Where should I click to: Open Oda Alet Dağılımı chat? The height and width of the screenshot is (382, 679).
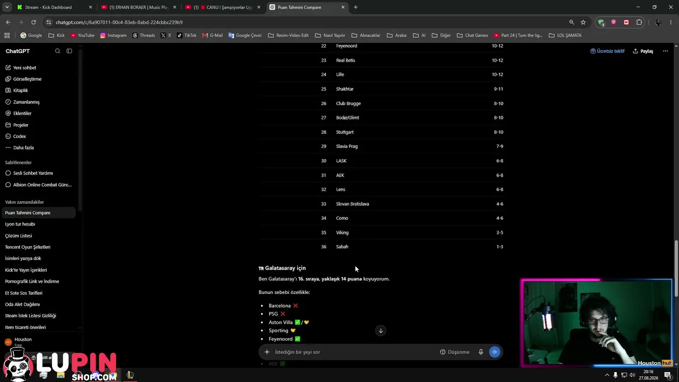(x=38, y=304)
